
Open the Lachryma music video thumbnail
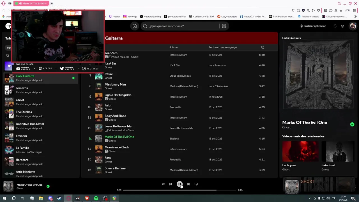point(300,151)
